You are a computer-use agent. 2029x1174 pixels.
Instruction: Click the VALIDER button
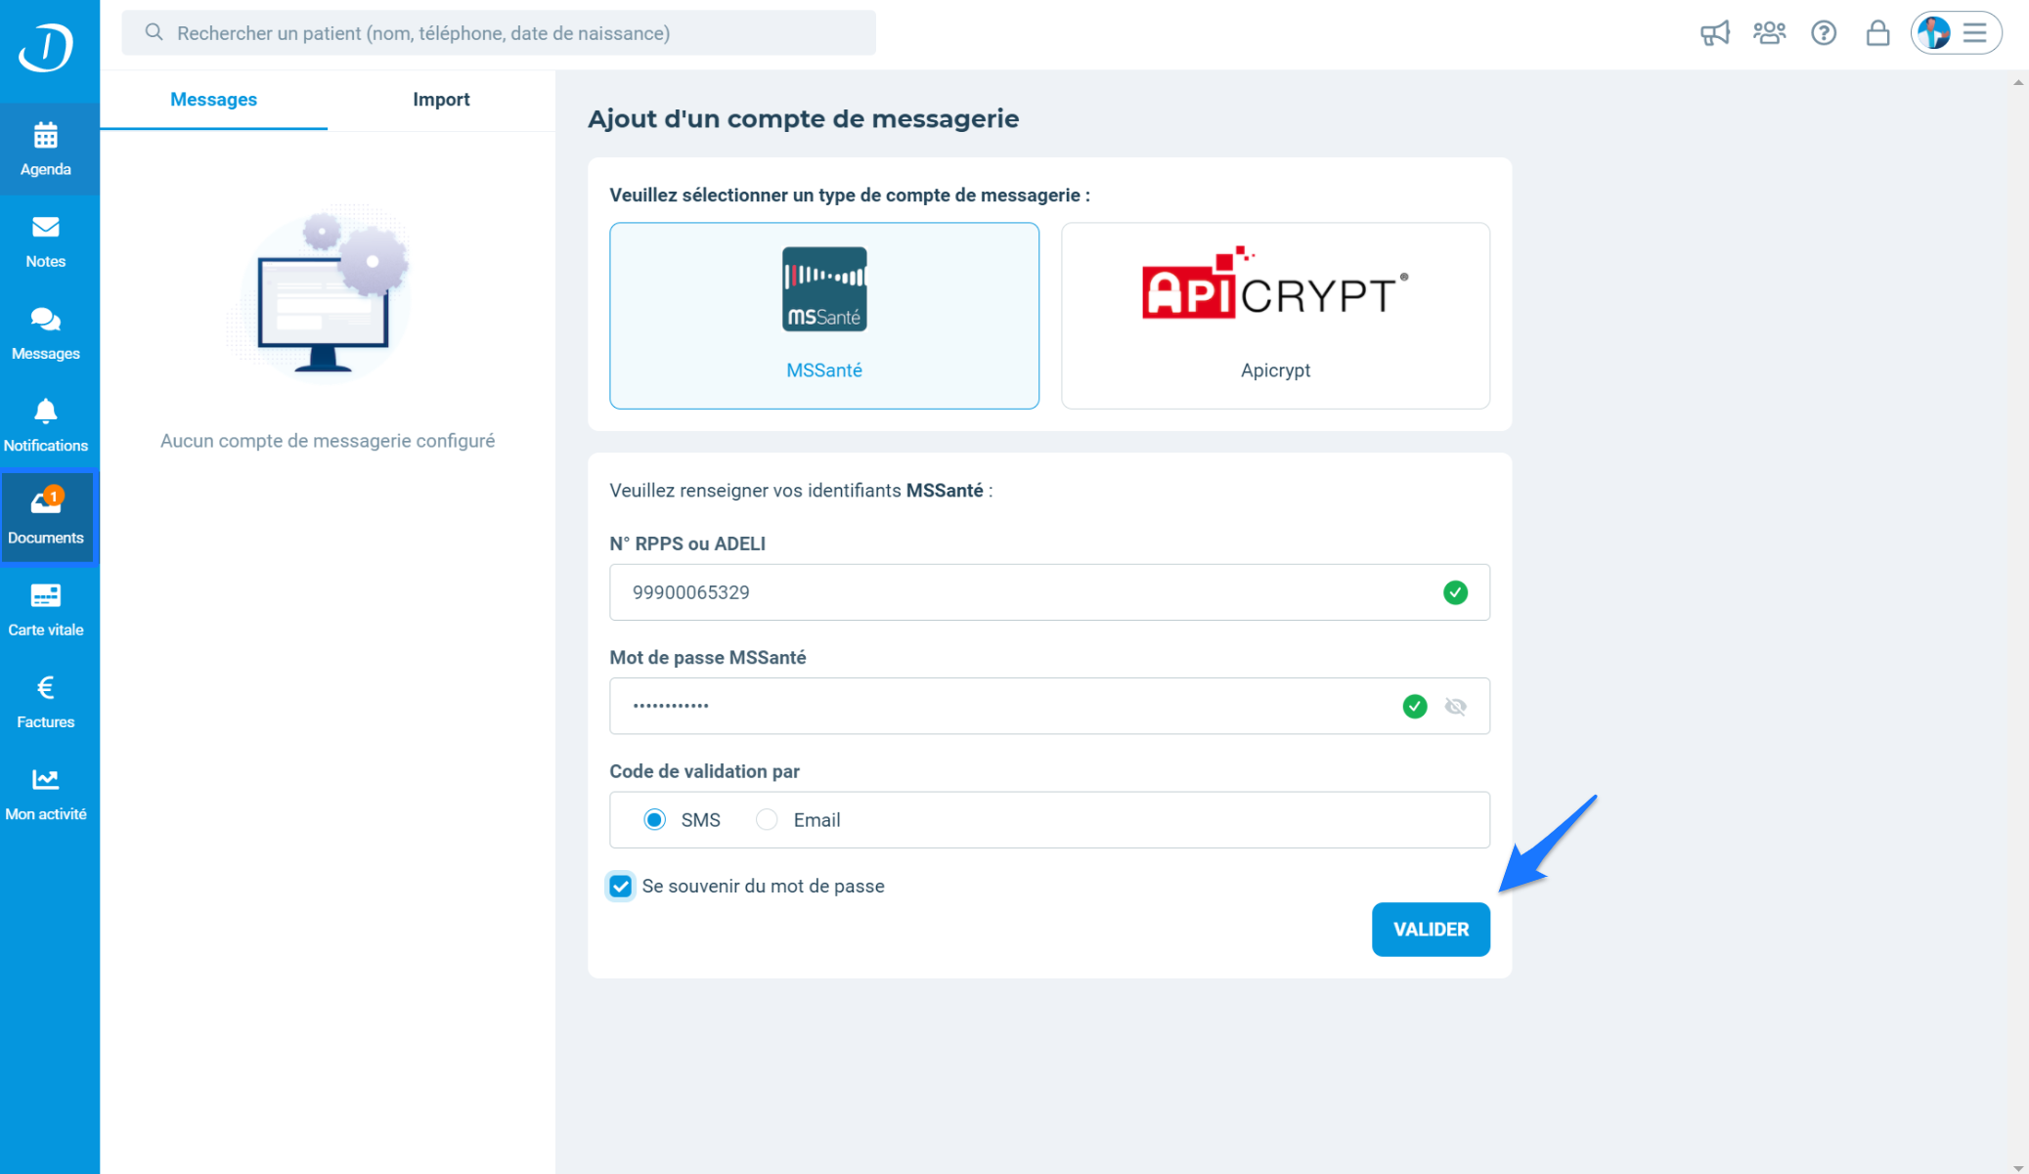click(x=1431, y=930)
